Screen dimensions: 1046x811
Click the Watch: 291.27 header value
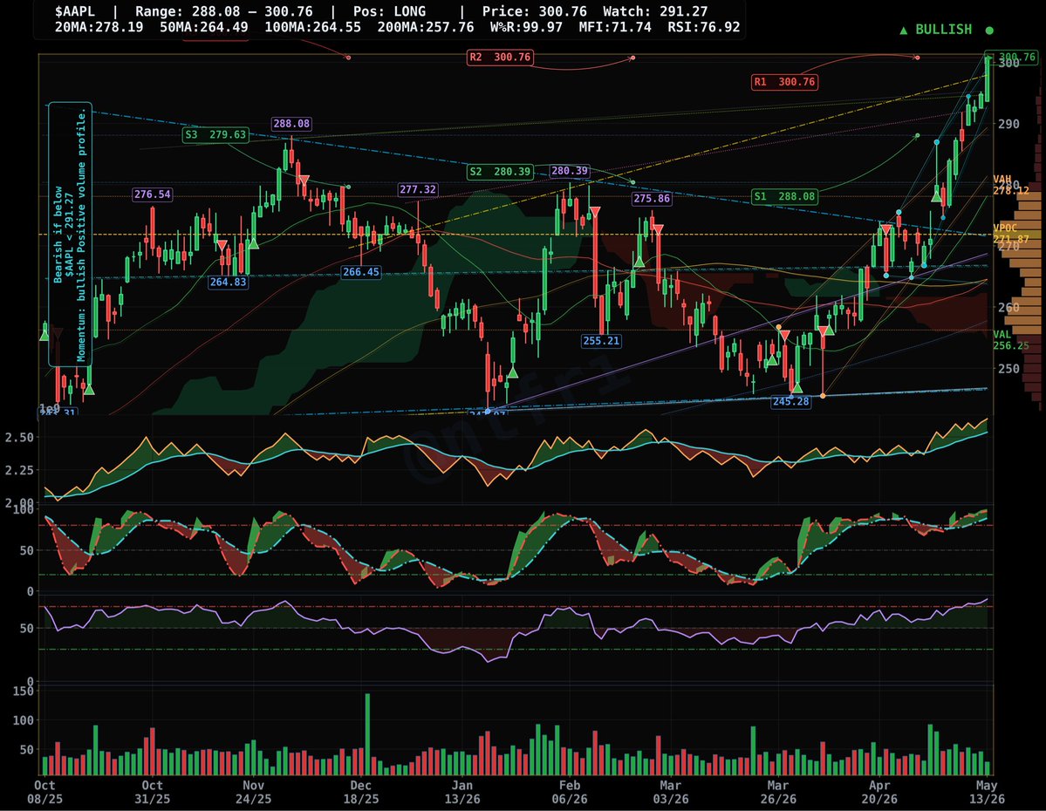coord(655,11)
